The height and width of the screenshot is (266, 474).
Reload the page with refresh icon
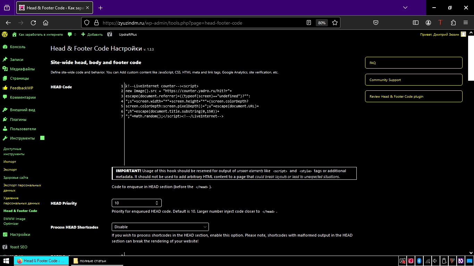[x=33, y=23]
